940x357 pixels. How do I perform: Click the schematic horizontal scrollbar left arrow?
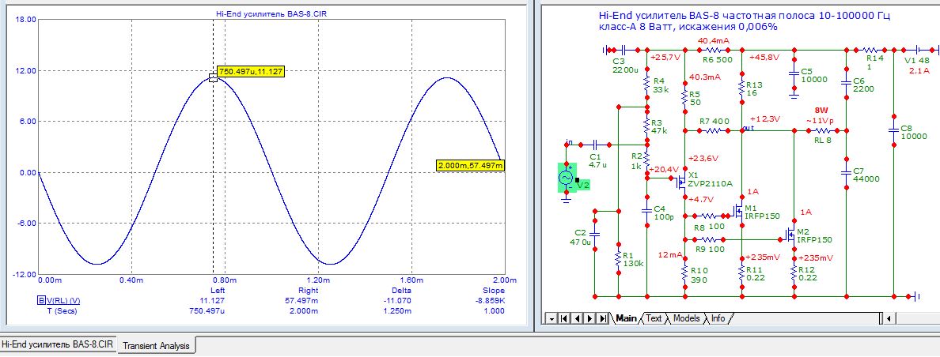click(888, 319)
